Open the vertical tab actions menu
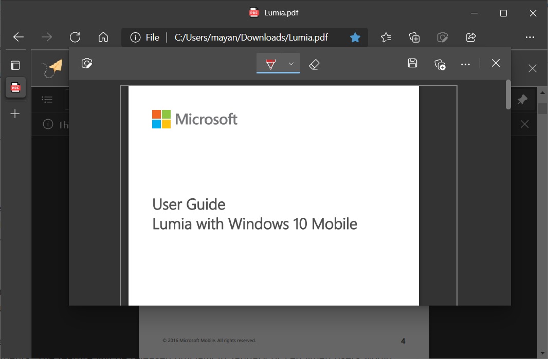The width and height of the screenshot is (548, 359). tap(15, 65)
